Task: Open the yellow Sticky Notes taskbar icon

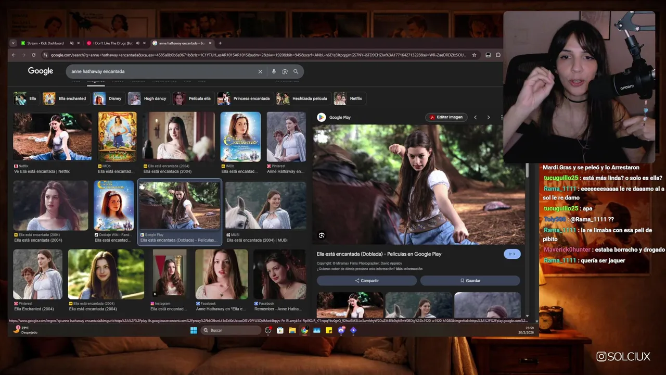Action: pyautogui.click(x=329, y=330)
